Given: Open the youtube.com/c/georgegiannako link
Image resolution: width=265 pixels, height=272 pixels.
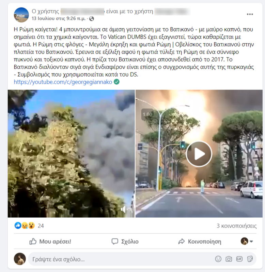Looking at the screenshot, I should 63,82.
